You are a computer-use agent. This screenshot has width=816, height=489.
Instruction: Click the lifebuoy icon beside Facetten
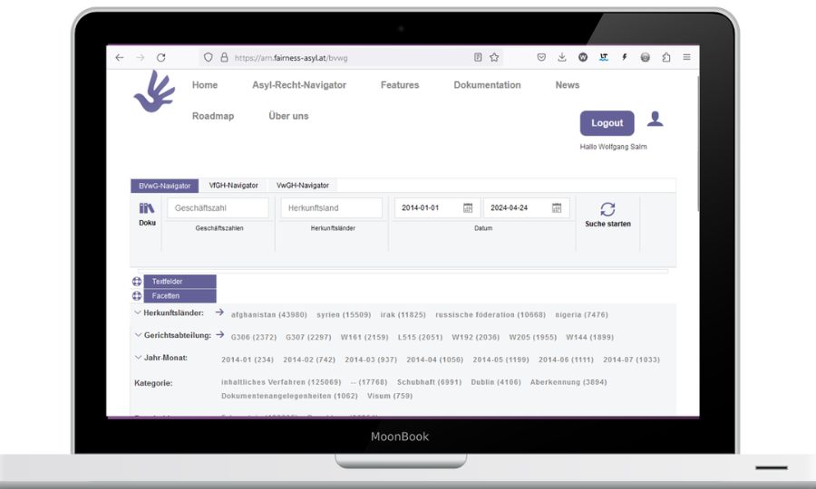pyautogui.click(x=137, y=296)
